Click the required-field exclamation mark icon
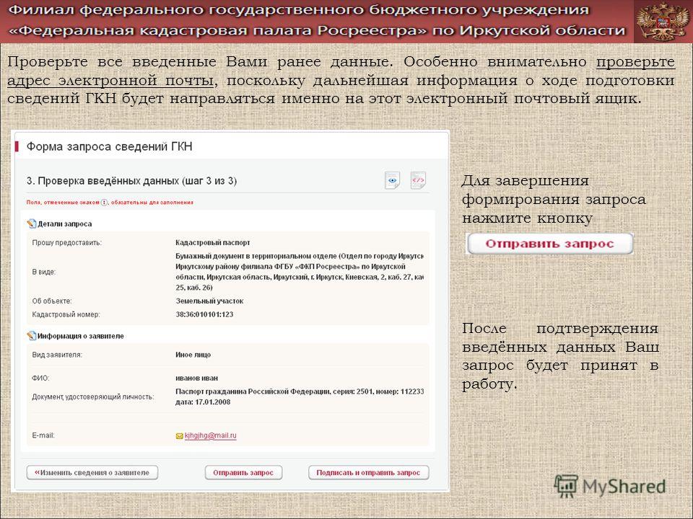693x519 pixels. [x=104, y=203]
